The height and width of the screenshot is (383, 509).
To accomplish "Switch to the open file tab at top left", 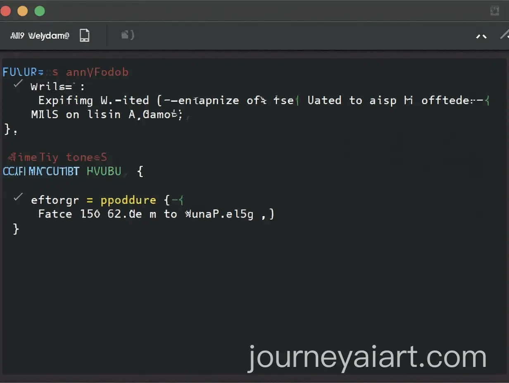I will tap(50, 35).
